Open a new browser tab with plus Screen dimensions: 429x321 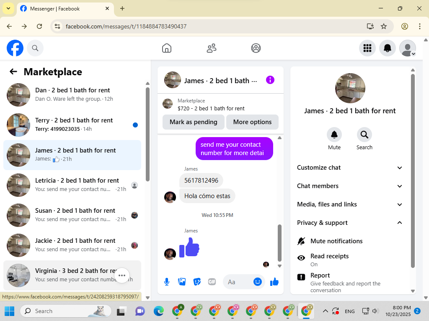click(x=122, y=8)
